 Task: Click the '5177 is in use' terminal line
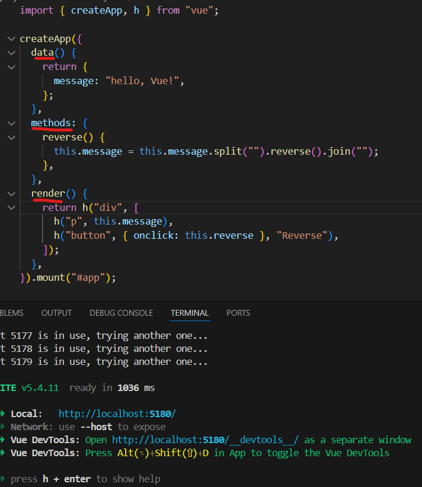click(x=104, y=336)
